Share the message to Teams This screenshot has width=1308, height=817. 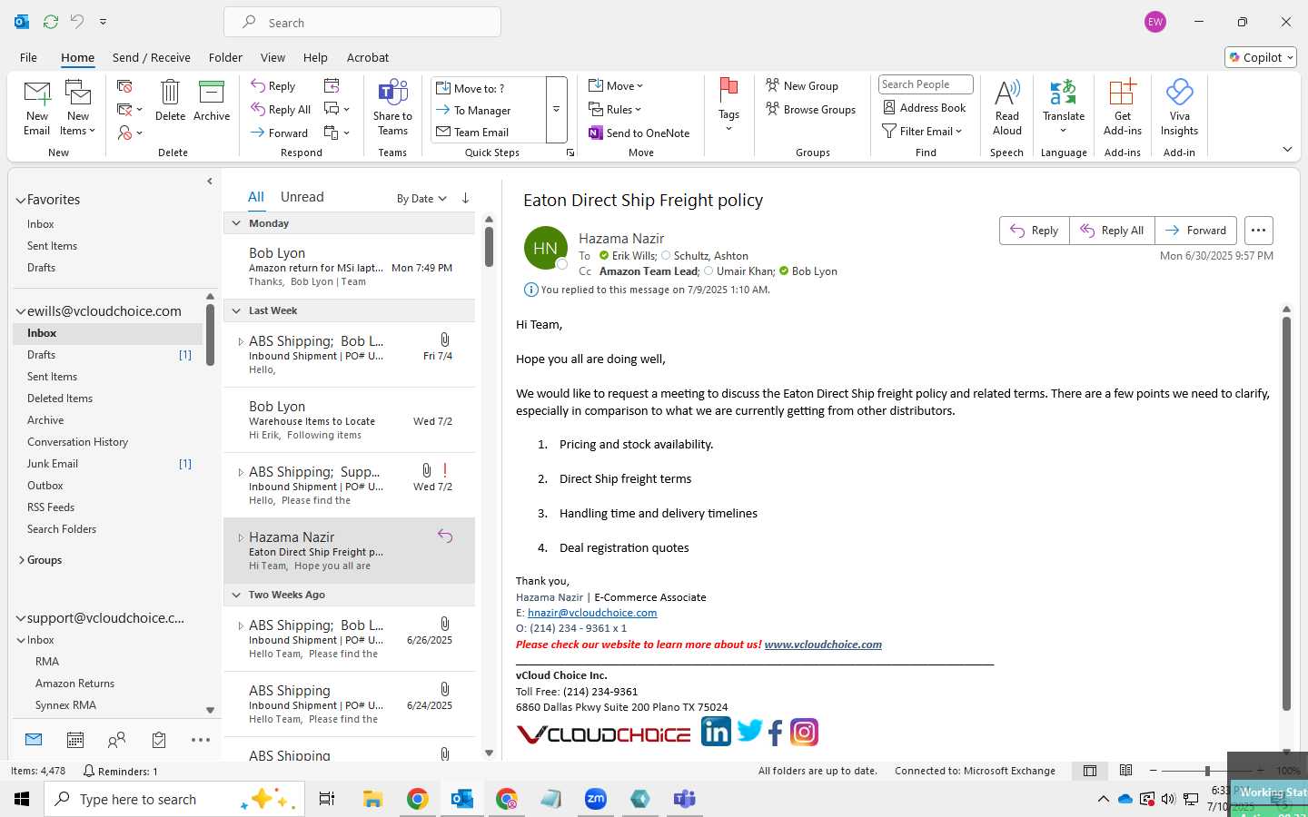tap(392, 108)
